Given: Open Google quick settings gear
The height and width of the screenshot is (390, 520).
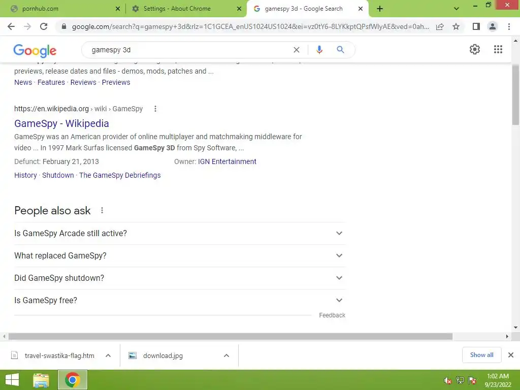Looking at the screenshot, I should 475,49.
